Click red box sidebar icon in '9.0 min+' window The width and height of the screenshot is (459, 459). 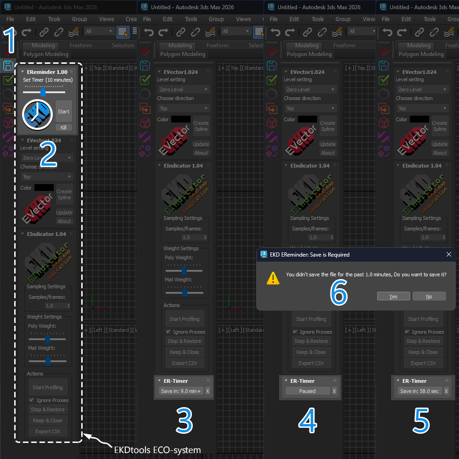(145, 123)
